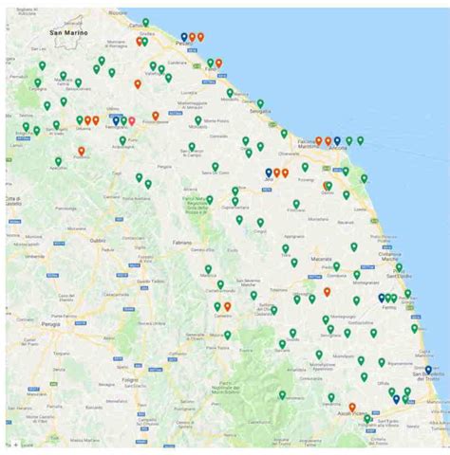Select the orange pin at Fossombrone

tap(156, 116)
